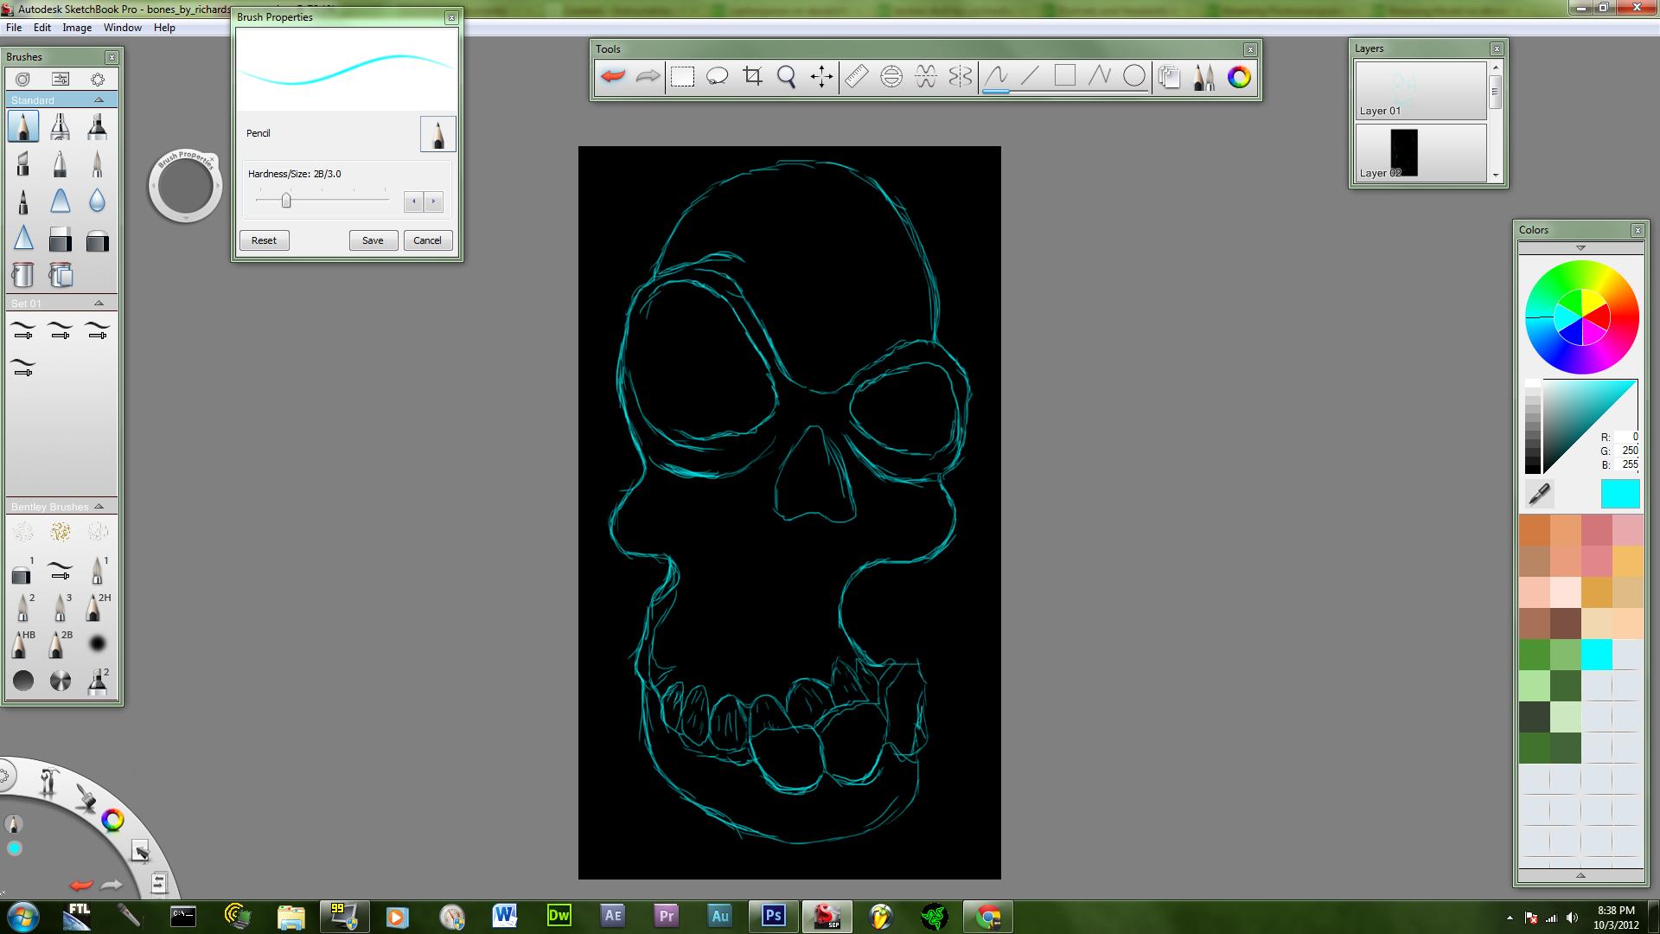Open Google Chrome from the taskbar
The image size is (1660, 934).
pos(987,915)
